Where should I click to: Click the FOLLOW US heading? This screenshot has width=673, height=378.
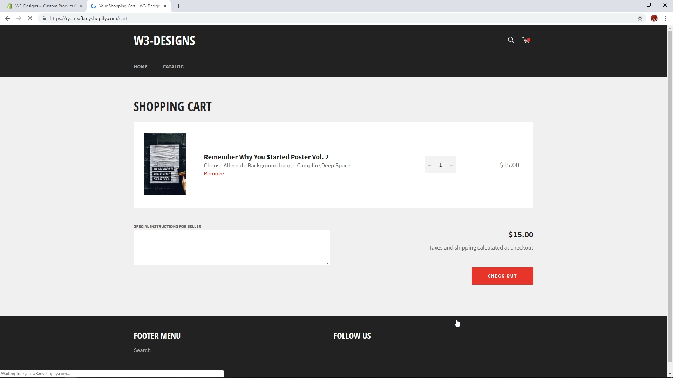(x=352, y=336)
